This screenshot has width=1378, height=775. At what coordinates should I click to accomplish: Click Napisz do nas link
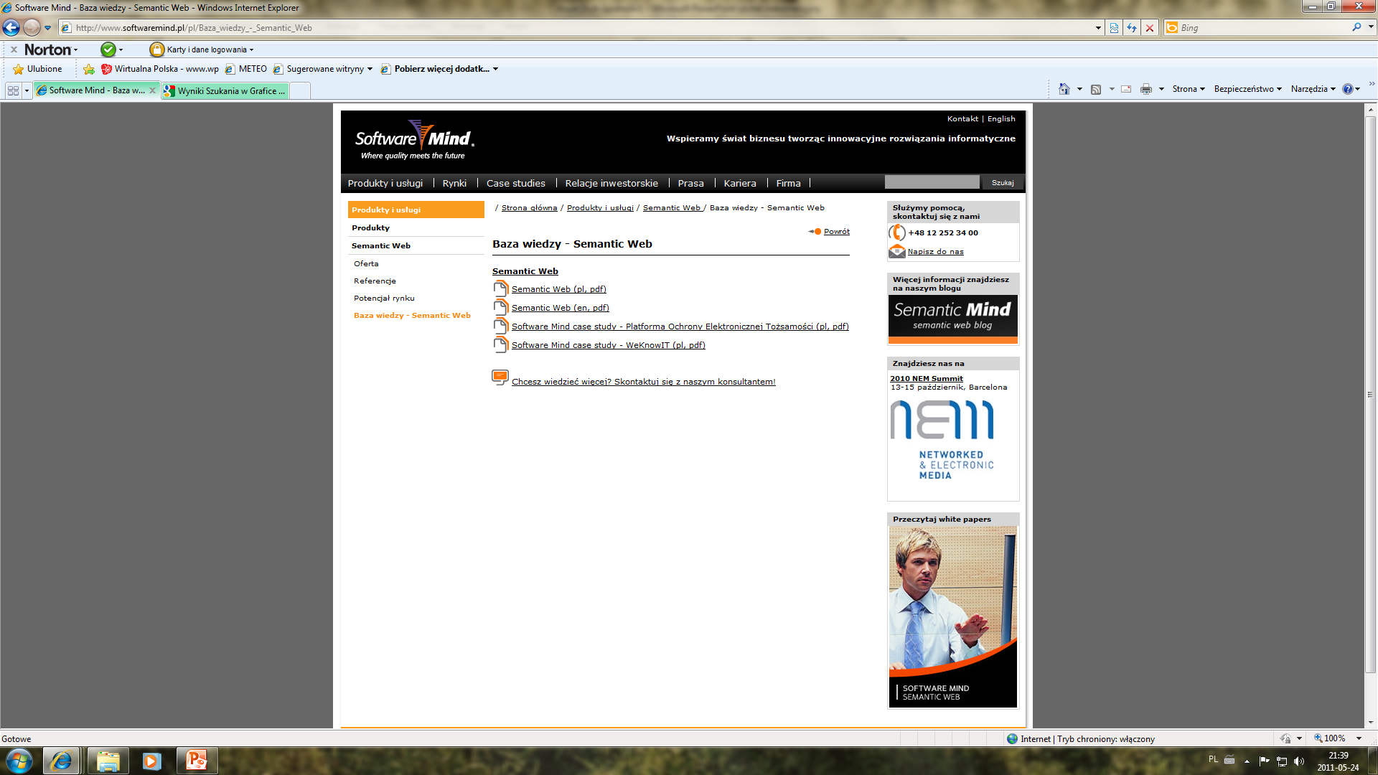[x=936, y=251]
